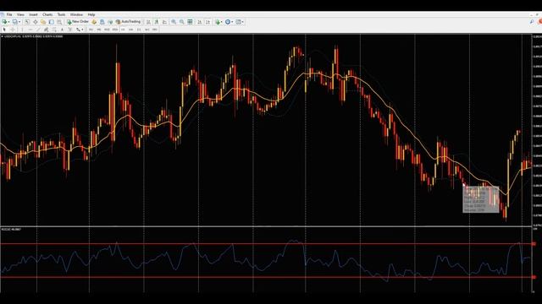This screenshot has width=542, height=304.
Task: Expand the arrows tool dropdown
Action: 82,30
